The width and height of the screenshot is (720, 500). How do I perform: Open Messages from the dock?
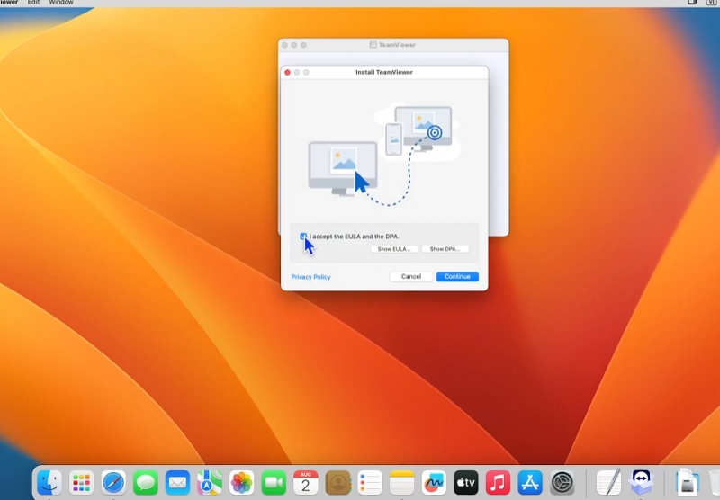(x=146, y=483)
